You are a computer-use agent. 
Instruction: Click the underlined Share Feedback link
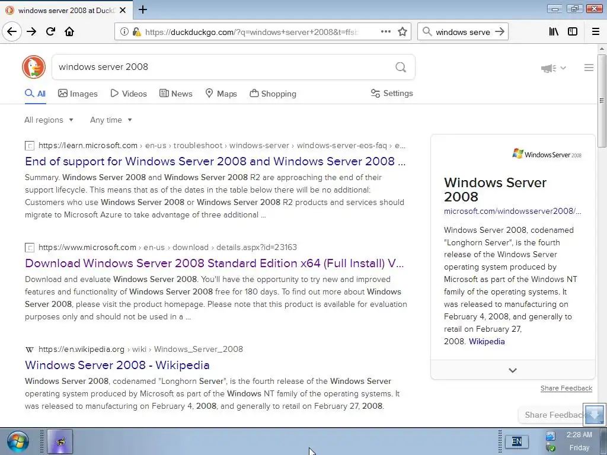pyautogui.click(x=566, y=388)
